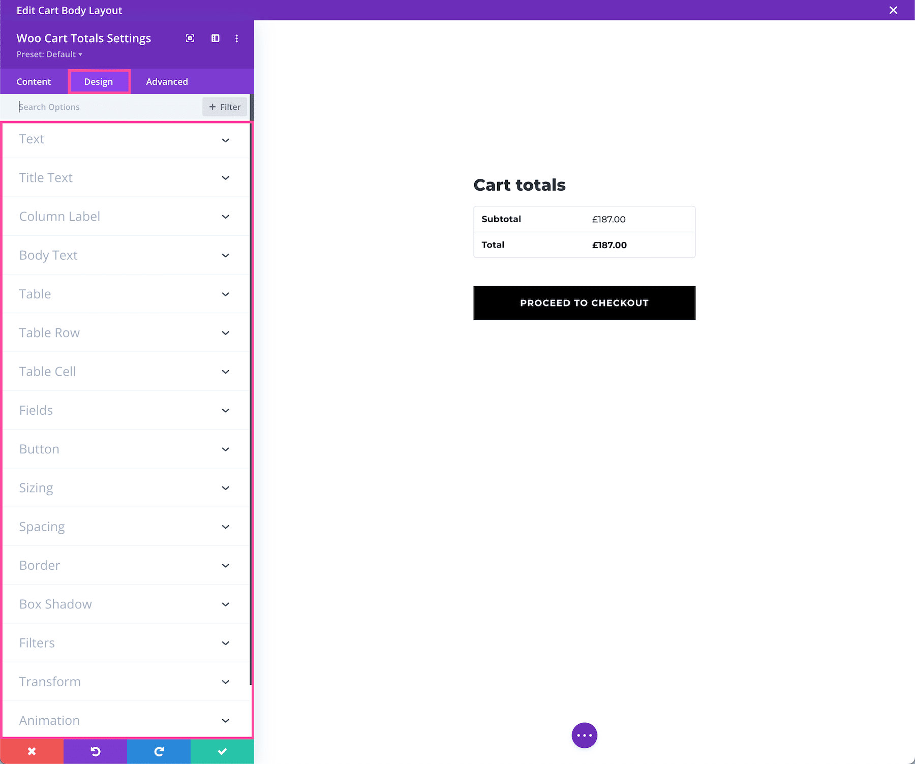Click the undo icon in bottom toolbar

95,751
